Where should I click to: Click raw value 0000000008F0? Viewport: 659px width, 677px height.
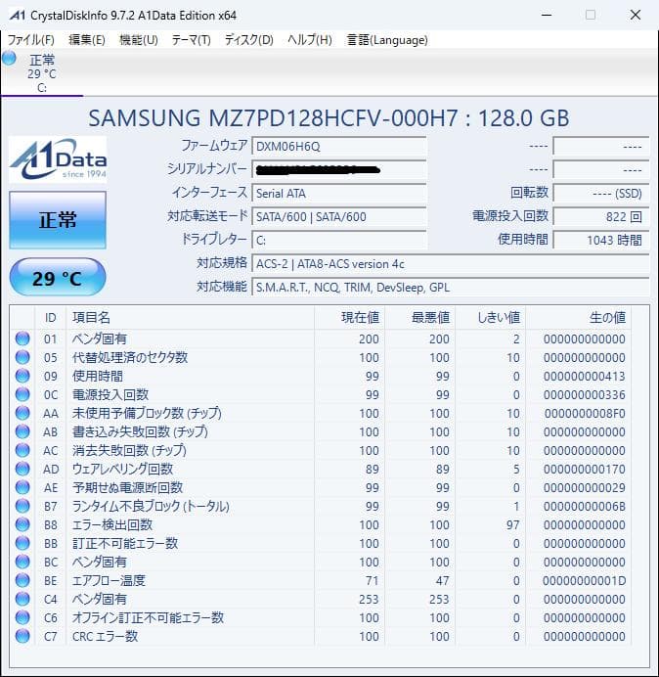tap(584, 413)
